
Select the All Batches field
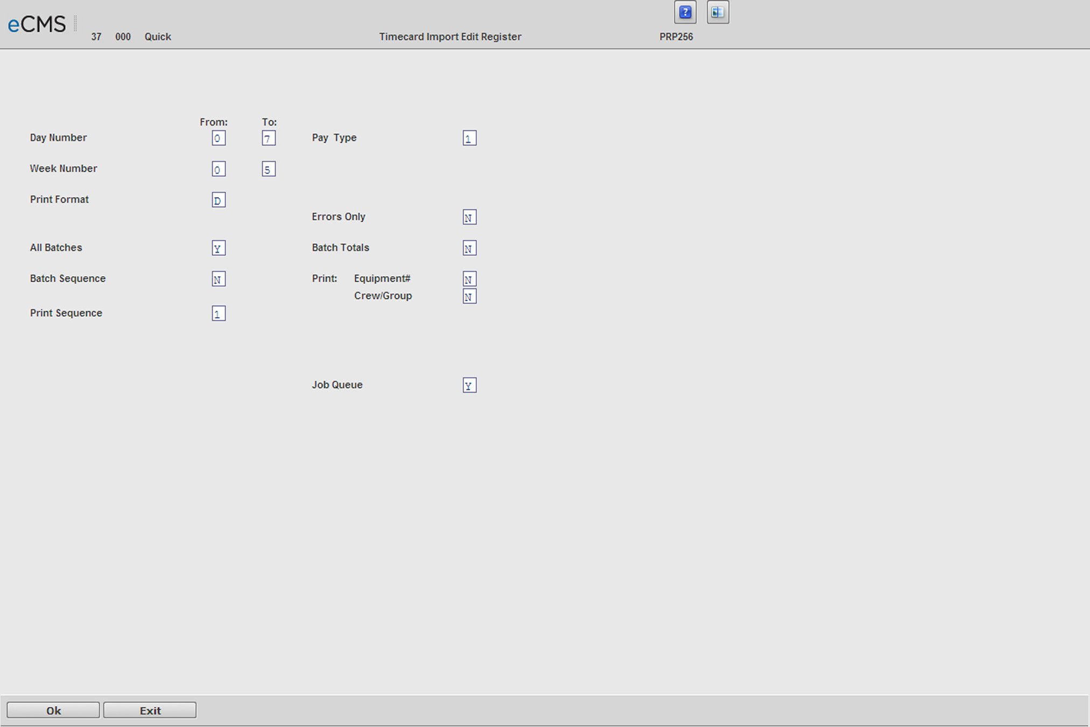219,248
